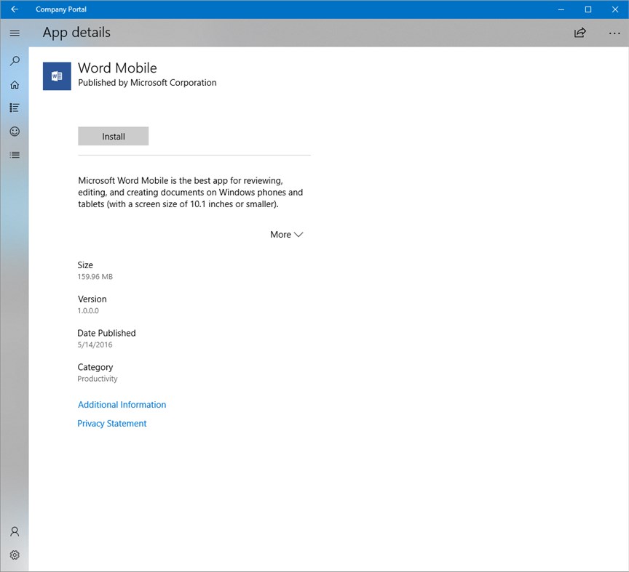Image resolution: width=629 pixels, height=572 pixels.
Task: Open the feedback smiley icon
Action: pos(15,132)
